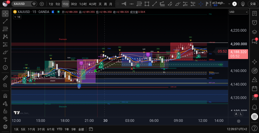Toggle stay in drawing mode
The width and height of the screenshot is (259, 133).
tap(5, 104)
